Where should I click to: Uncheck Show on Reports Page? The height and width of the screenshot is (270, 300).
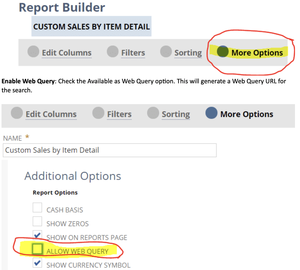37,235
